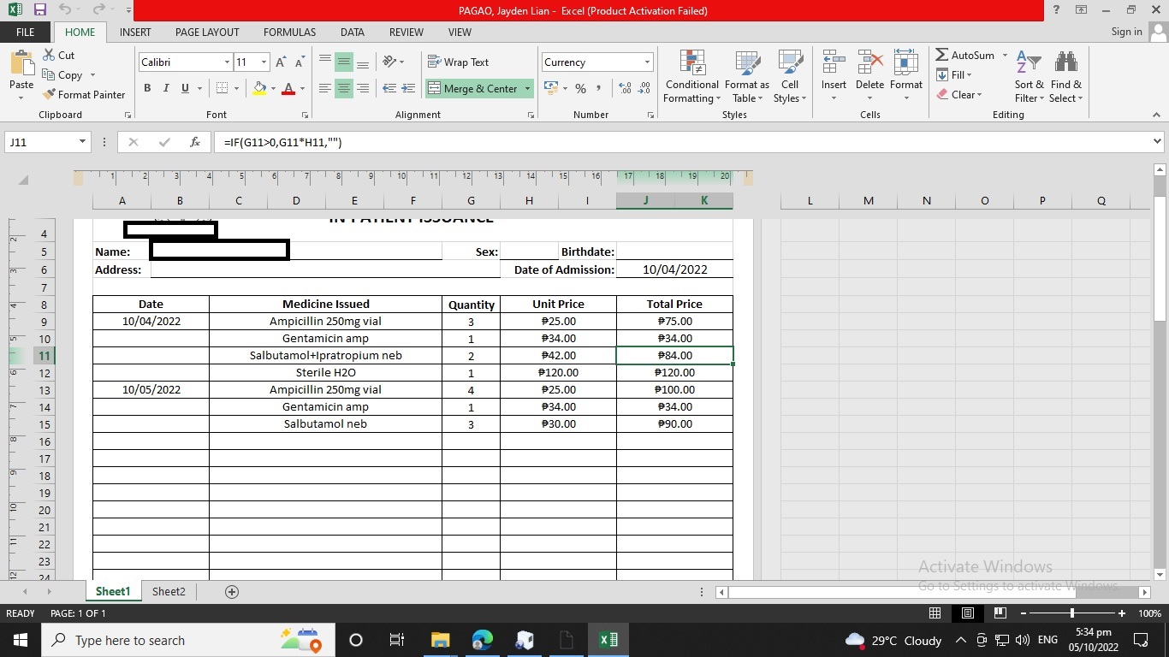
Task: Click into the formula bar input
Action: coord(681,142)
